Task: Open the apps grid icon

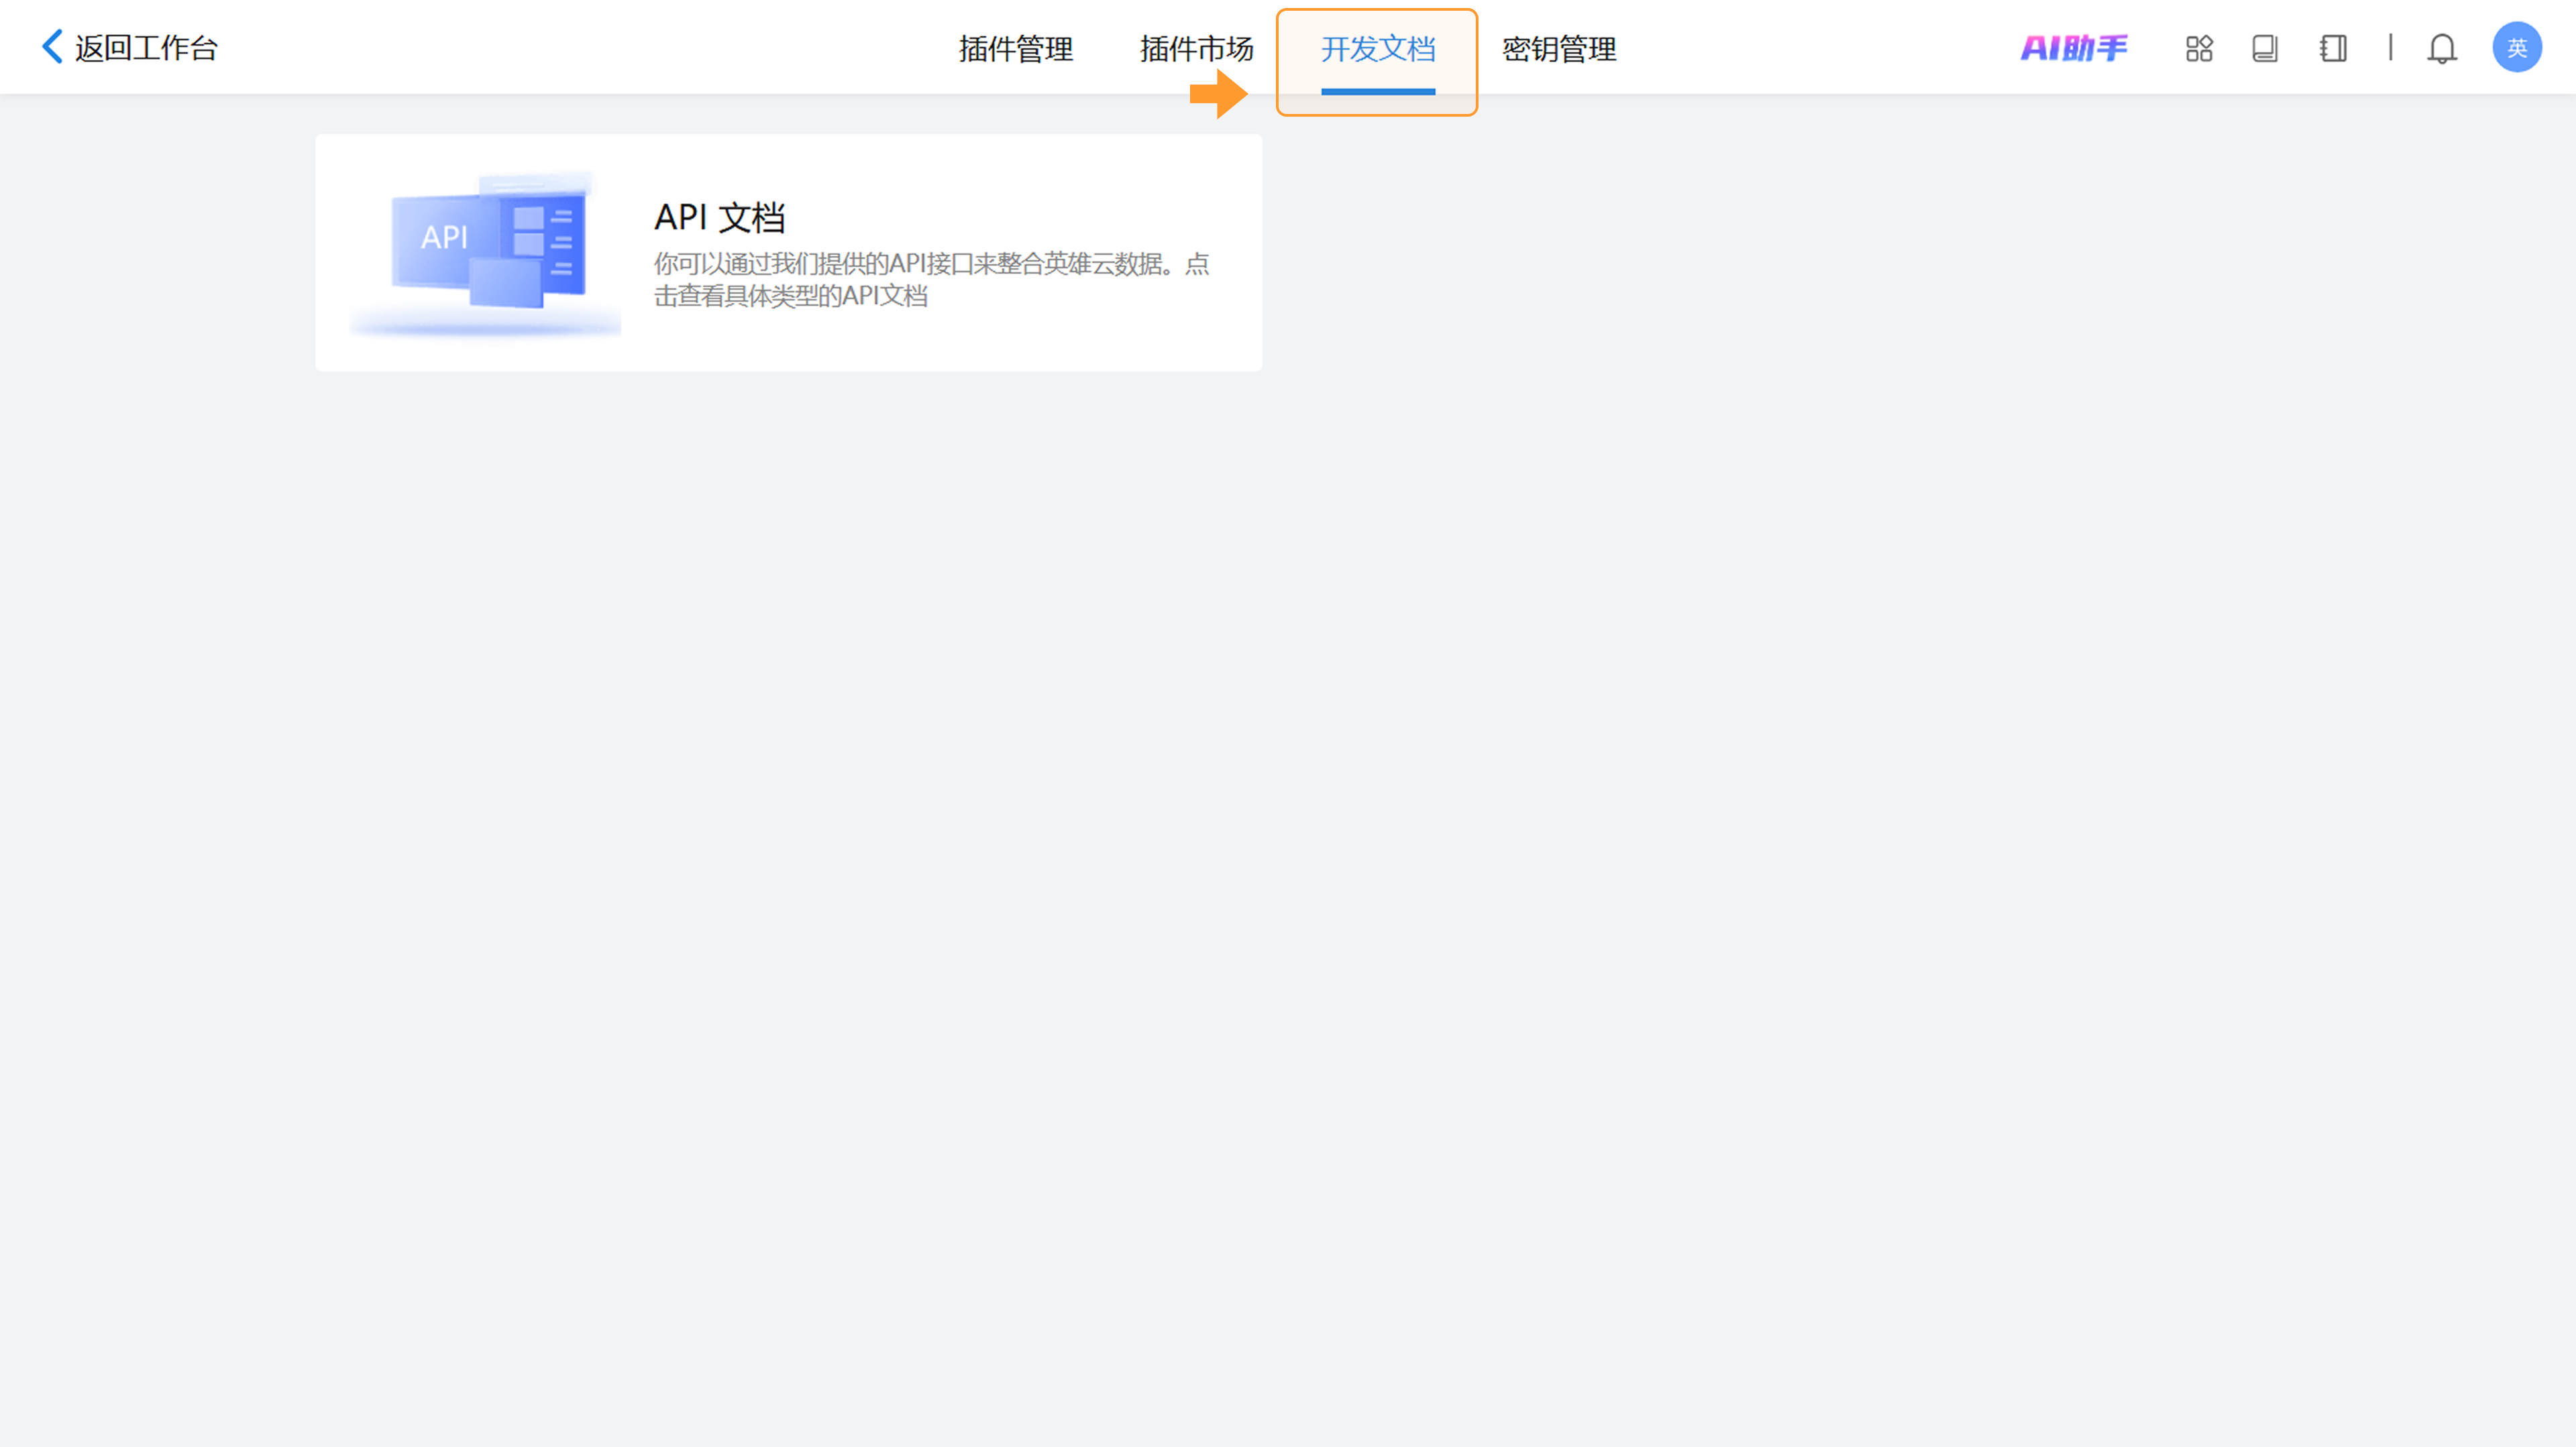Action: (x=2199, y=48)
